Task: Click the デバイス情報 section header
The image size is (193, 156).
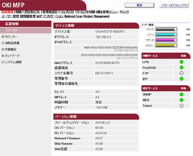Action: [96, 26]
